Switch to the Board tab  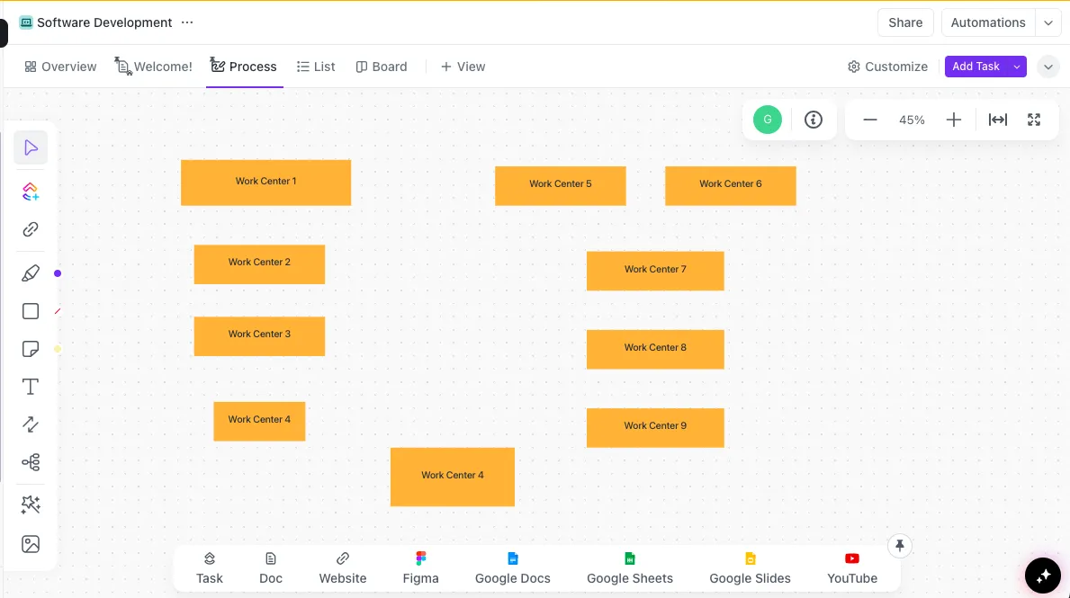point(382,67)
